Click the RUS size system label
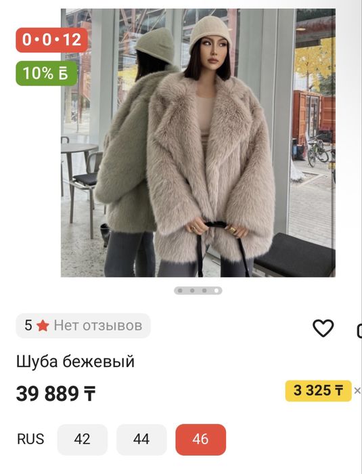The width and height of the screenshot is (362, 474). click(x=30, y=439)
